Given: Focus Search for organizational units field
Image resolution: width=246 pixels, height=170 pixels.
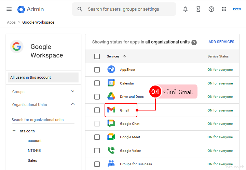Looking at the screenshot, I should pos(43,120).
